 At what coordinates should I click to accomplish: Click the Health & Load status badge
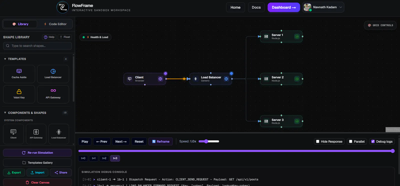[95, 37]
